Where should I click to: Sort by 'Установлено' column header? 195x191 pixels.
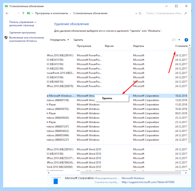pos(181,46)
